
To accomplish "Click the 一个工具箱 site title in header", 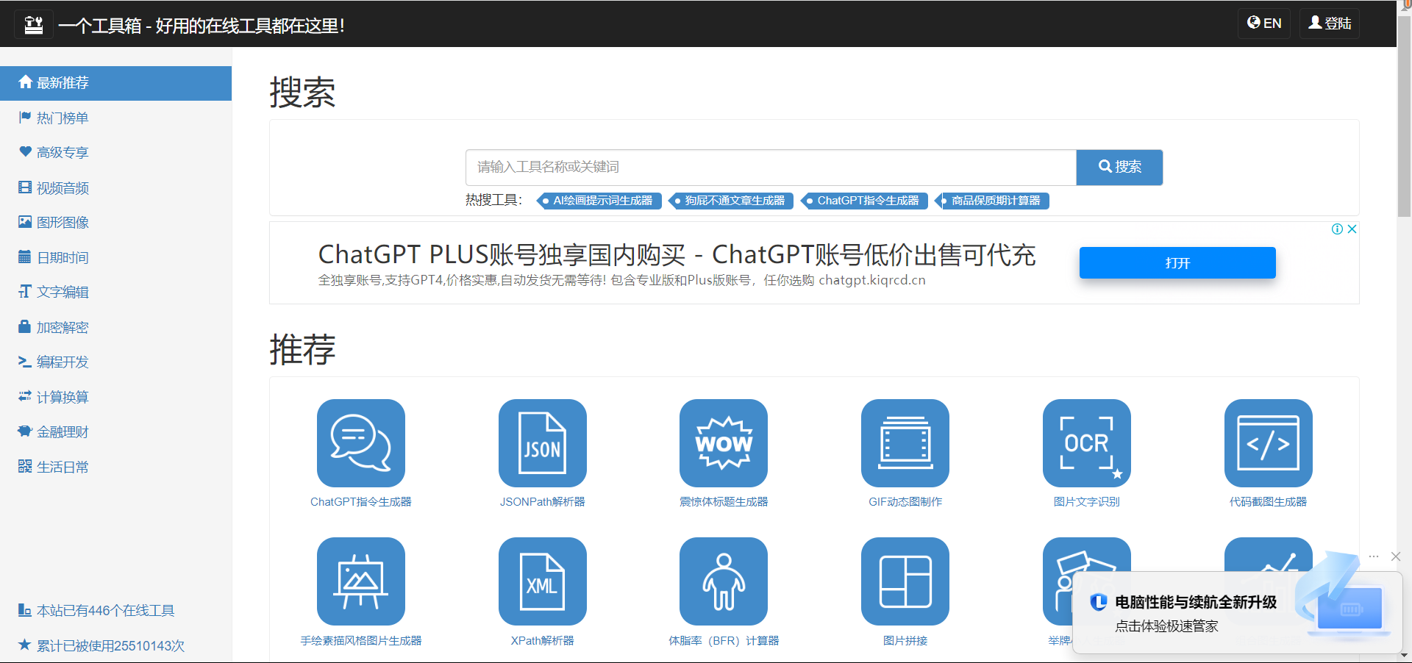I will coord(202,26).
